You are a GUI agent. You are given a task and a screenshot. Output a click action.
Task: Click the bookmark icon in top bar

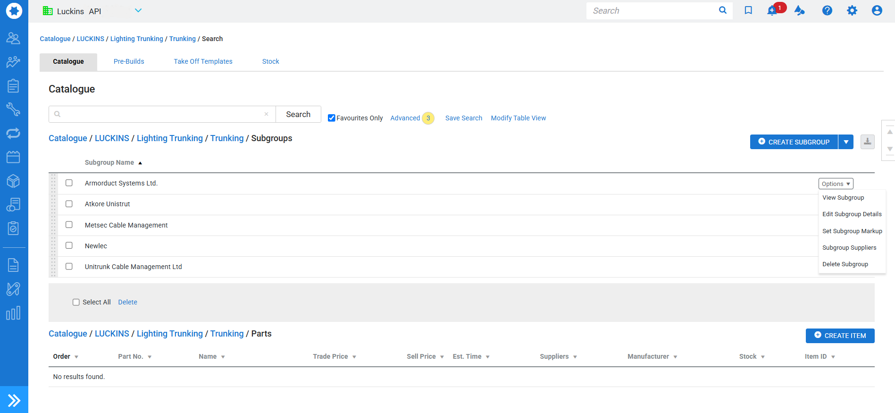[748, 10]
